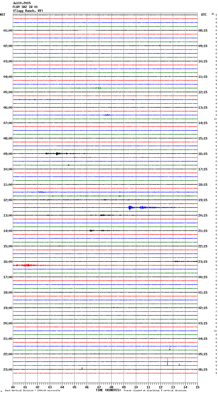The image size is (218, 394).
Task: Click the station name "(Flagg Ranch, WY)"
Action: click(x=28, y=11)
